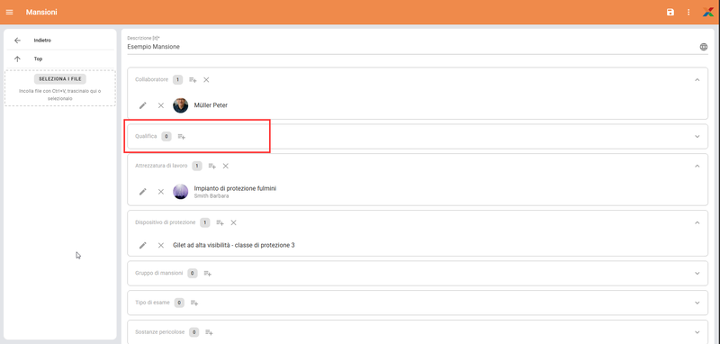
Task: Expand the Qualifica section
Action: click(x=697, y=136)
